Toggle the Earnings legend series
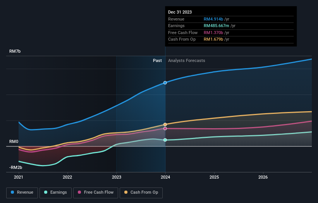 pyautogui.click(x=55, y=193)
